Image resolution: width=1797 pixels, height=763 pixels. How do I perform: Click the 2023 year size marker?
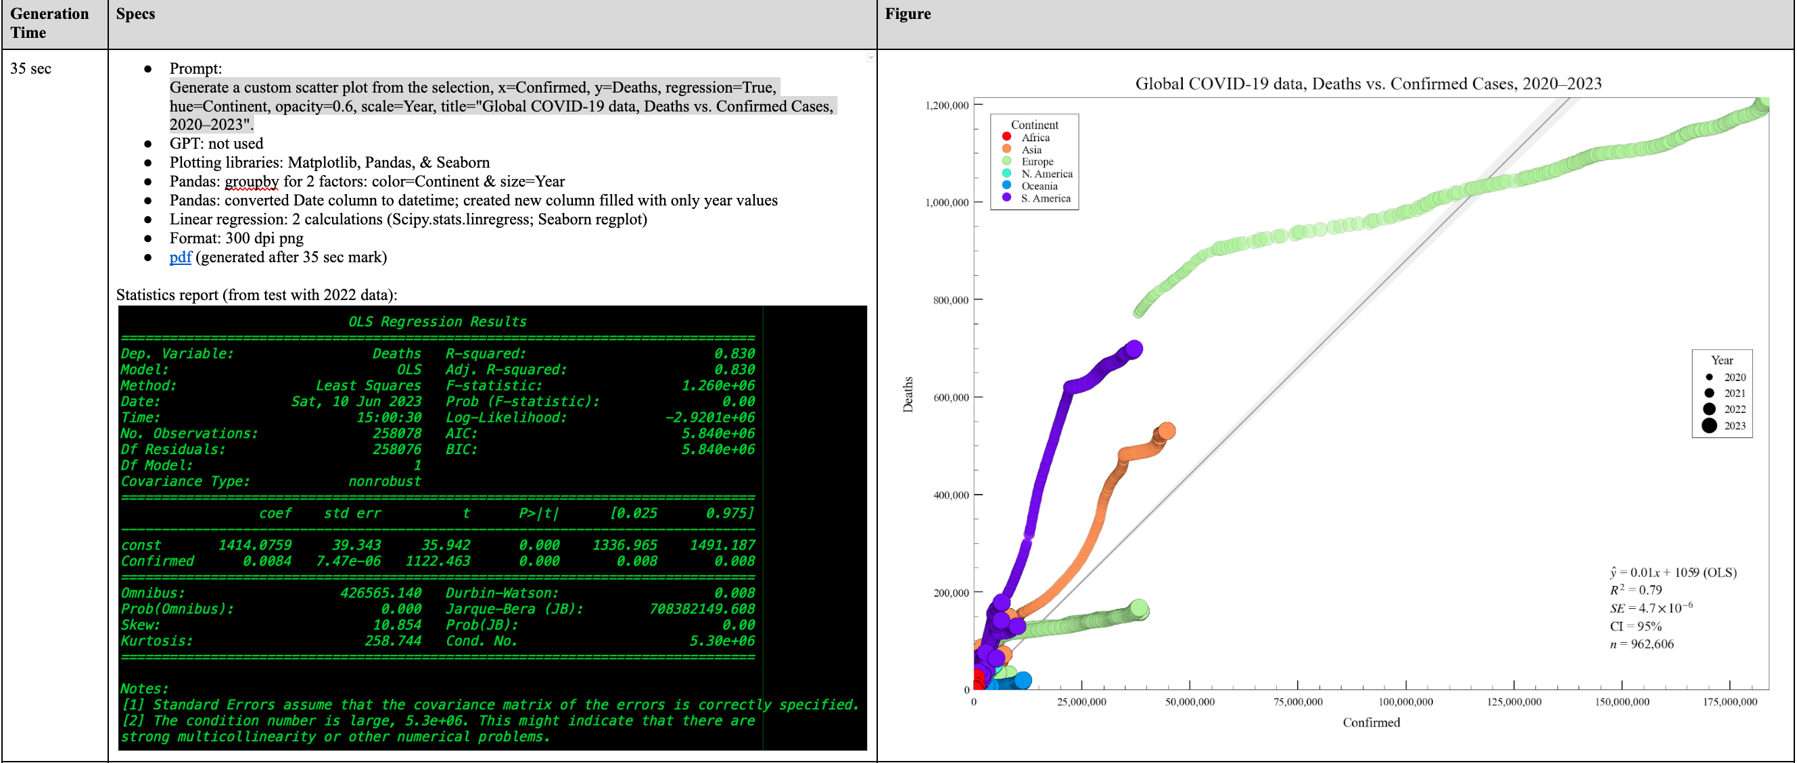(1708, 426)
